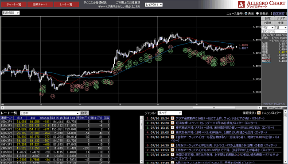Click the Change column header
Screen dimensions: 288x164
45,118
